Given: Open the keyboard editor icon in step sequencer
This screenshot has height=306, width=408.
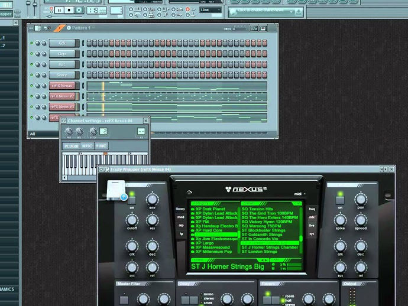Looking at the screenshot, I should pyautogui.click(x=263, y=28).
